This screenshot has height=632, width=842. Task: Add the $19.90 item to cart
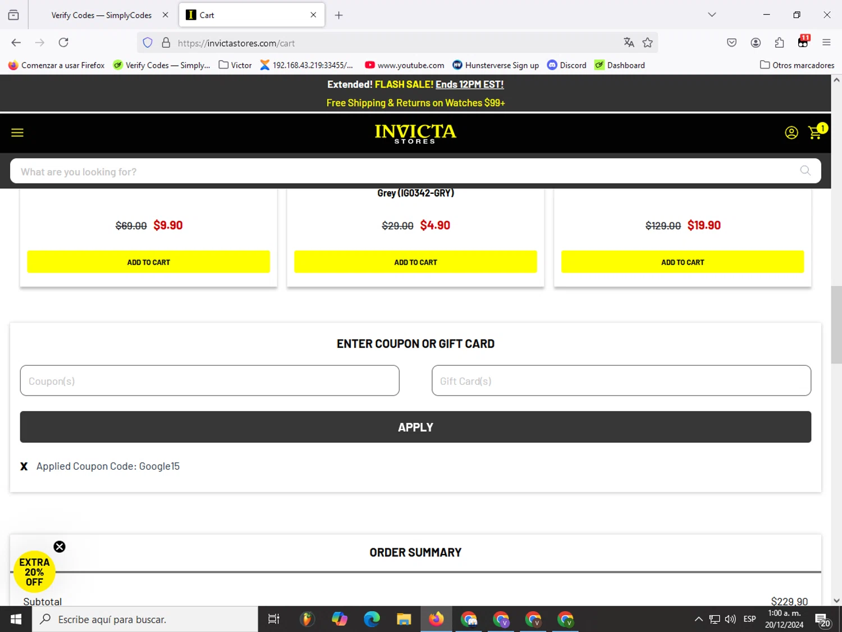683,262
